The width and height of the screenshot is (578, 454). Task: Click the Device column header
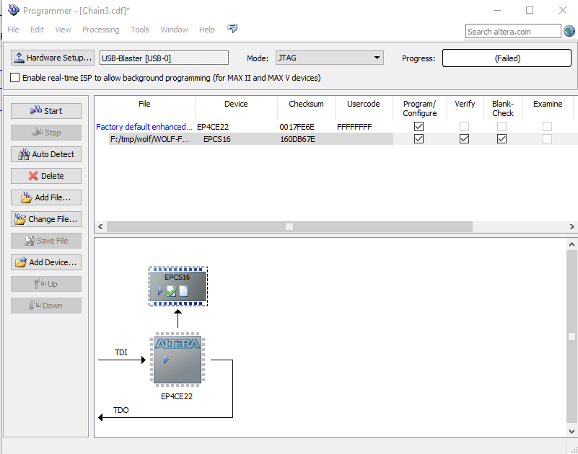pyautogui.click(x=236, y=104)
